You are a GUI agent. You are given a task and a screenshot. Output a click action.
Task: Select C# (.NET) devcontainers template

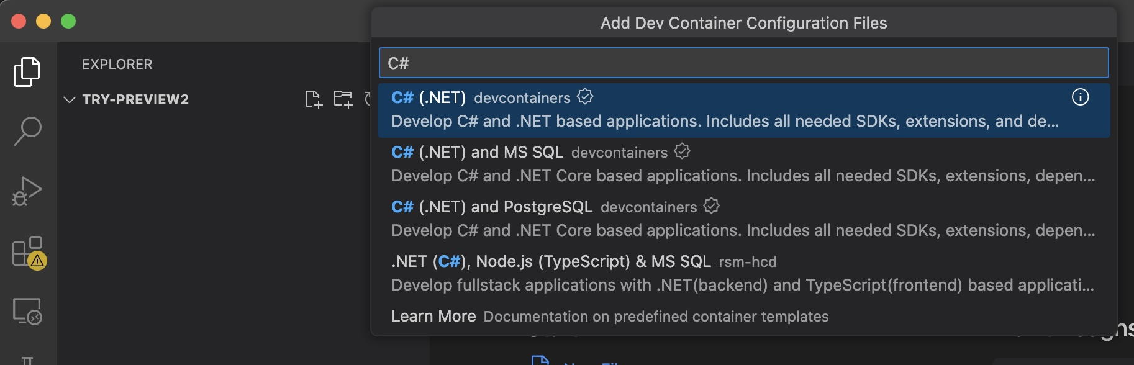[743, 110]
